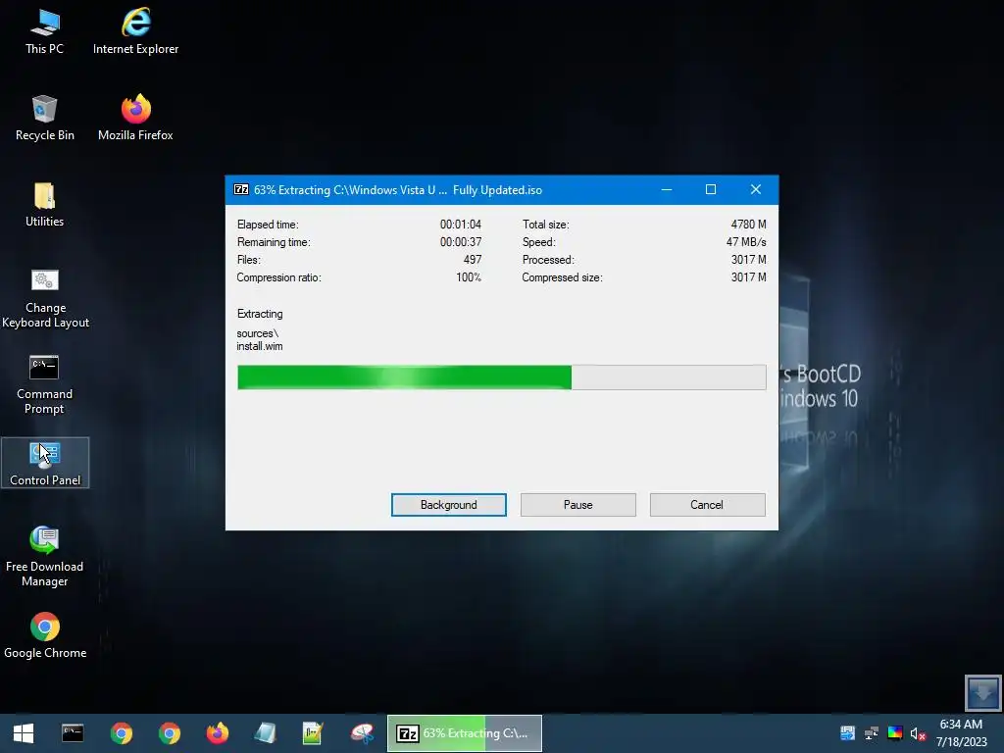Open This PC desktop icon

[45, 31]
